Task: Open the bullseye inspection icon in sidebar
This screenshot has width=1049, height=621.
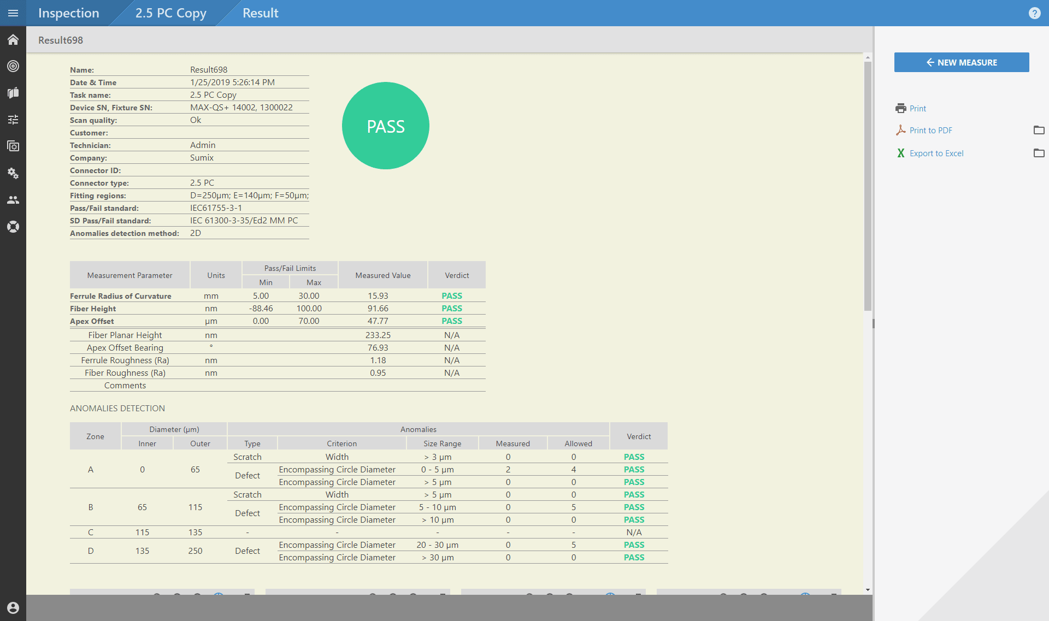Action: click(13, 66)
